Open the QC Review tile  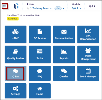tap(40, 35)
